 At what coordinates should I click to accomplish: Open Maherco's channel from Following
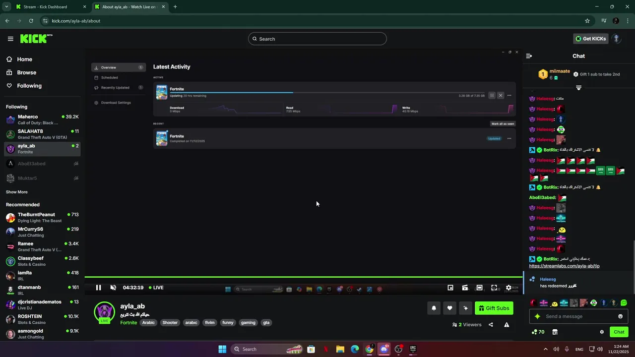(x=42, y=119)
